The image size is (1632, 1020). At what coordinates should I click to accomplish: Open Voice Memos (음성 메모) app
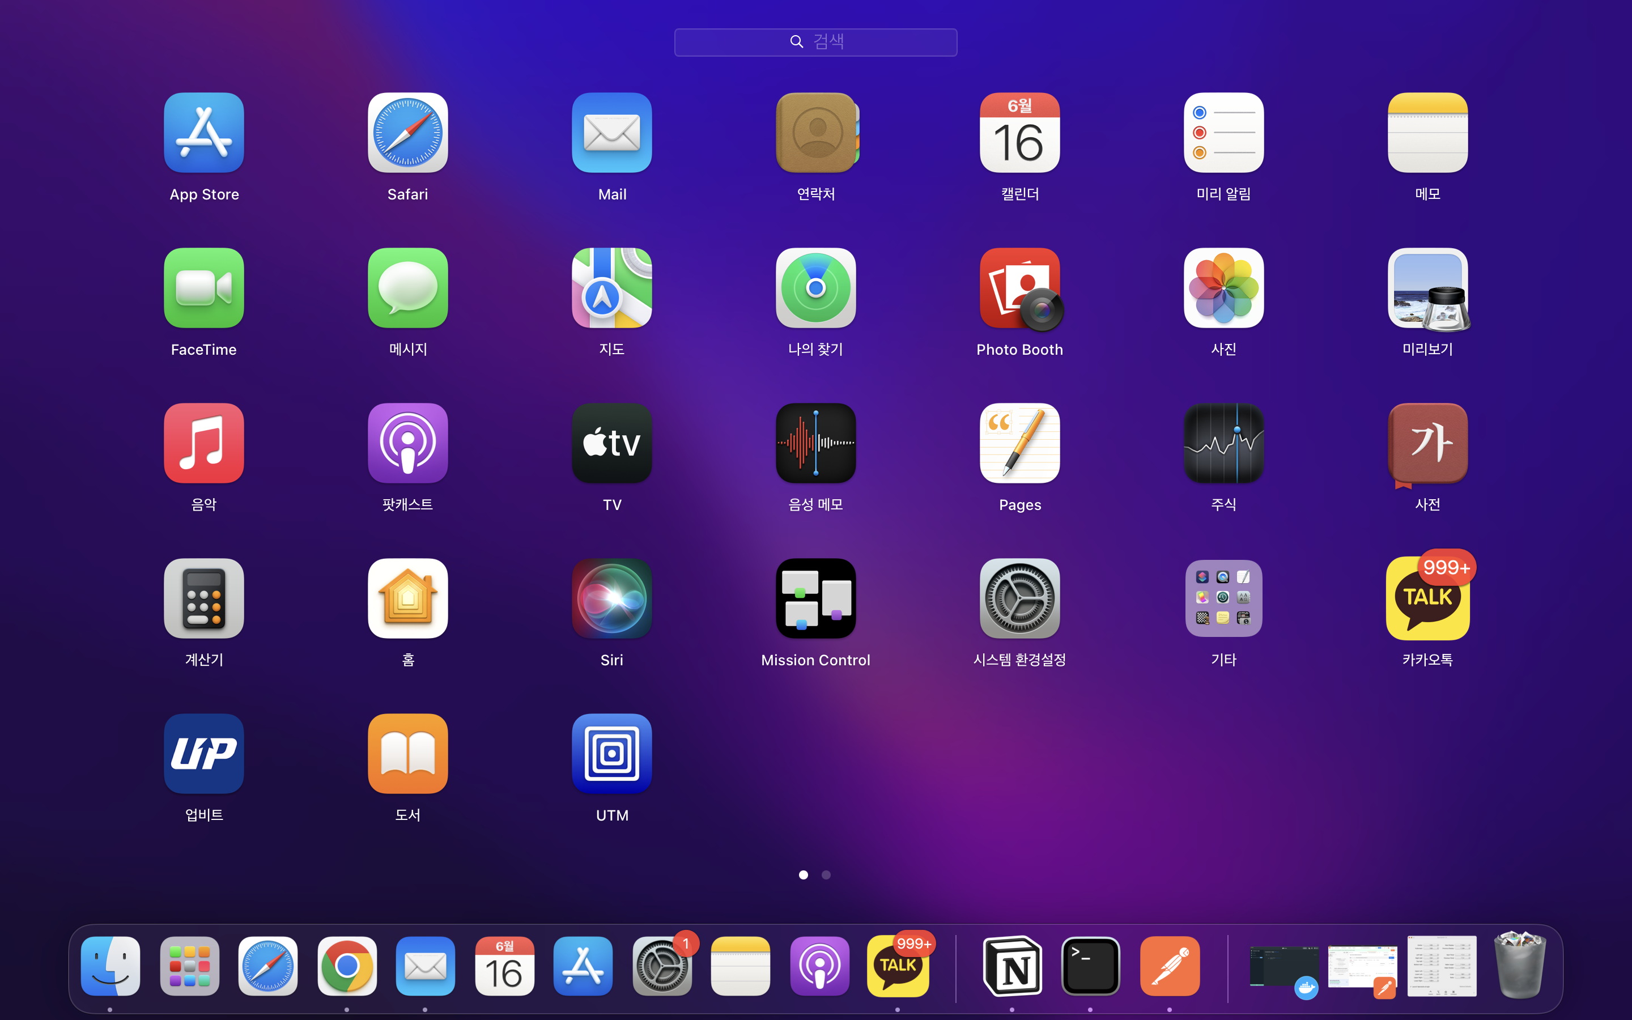(x=815, y=443)
